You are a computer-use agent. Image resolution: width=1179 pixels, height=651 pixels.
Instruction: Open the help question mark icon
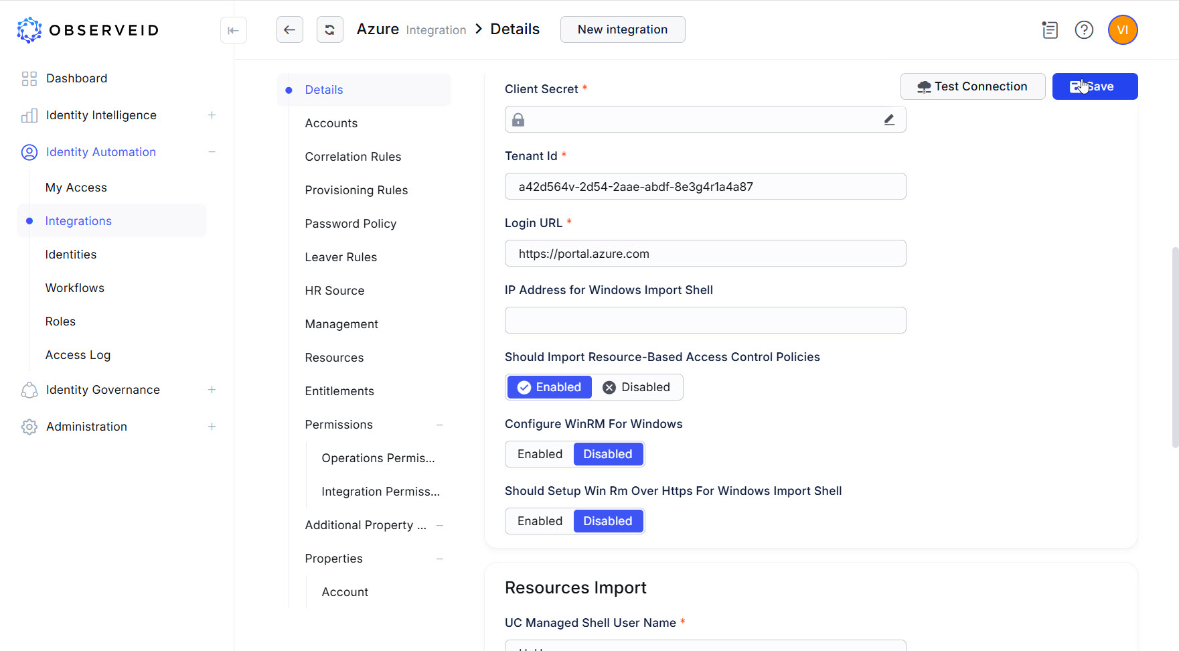tap(1083, 30)
